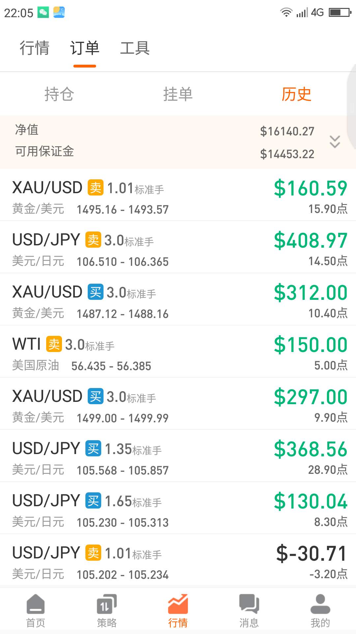
Task: Open the USD/JPY order with $408.97 profit
Action: [x=178, y=247]
